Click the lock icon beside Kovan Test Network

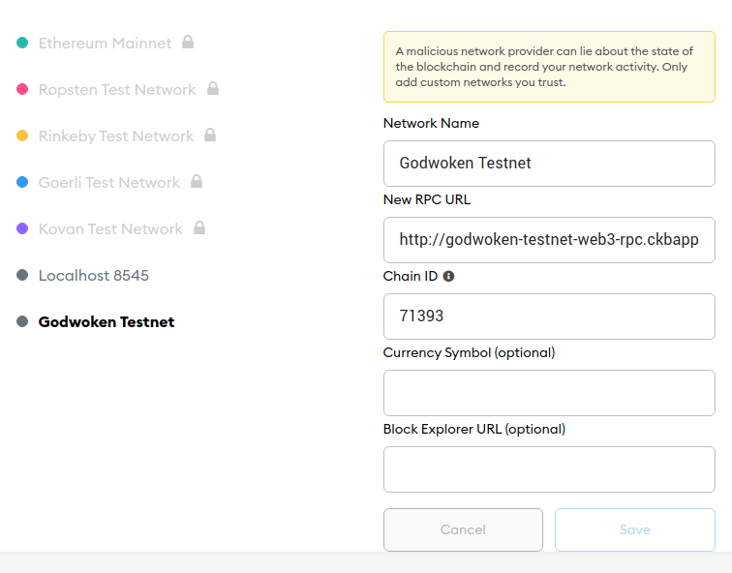(199, 228)
